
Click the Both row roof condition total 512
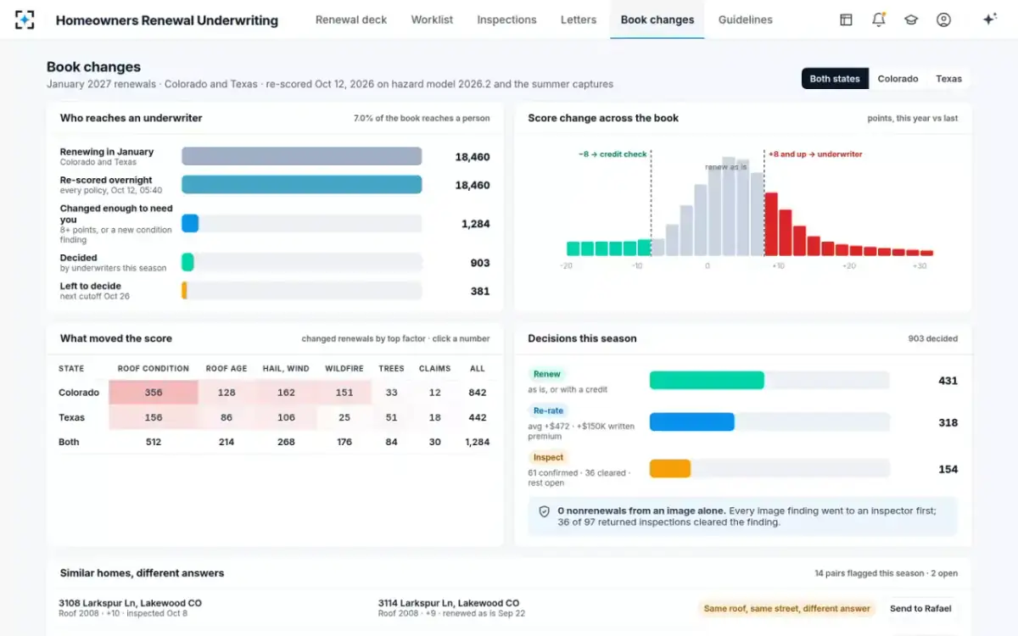point(154,442)
